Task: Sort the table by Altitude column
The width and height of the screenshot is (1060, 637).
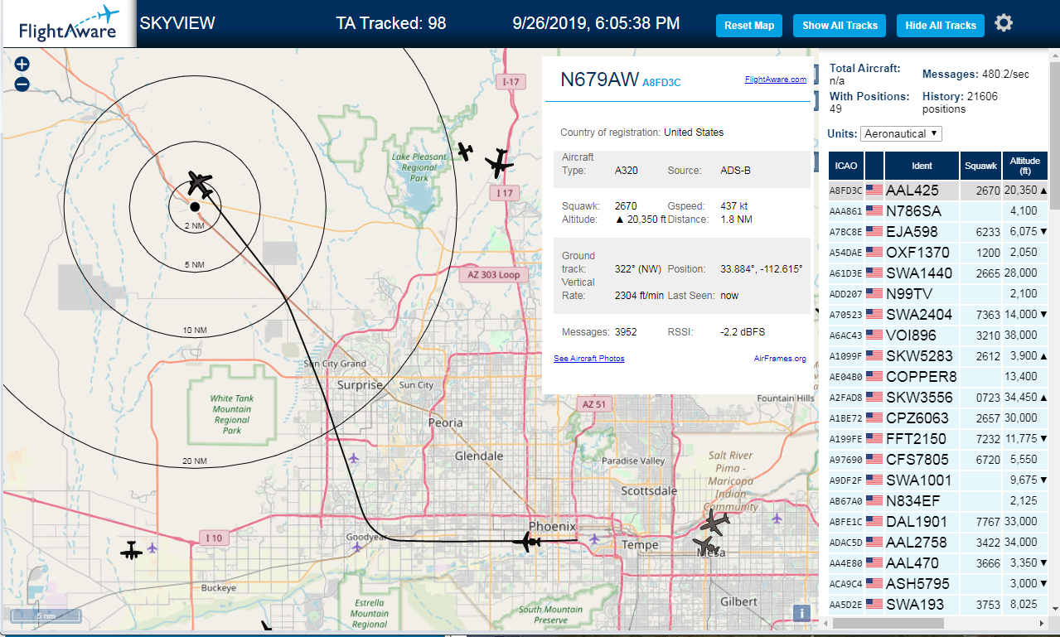Action: coord(1025,166)
